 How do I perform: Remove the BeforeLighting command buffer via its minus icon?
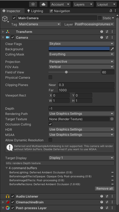(x=112, y=172)
